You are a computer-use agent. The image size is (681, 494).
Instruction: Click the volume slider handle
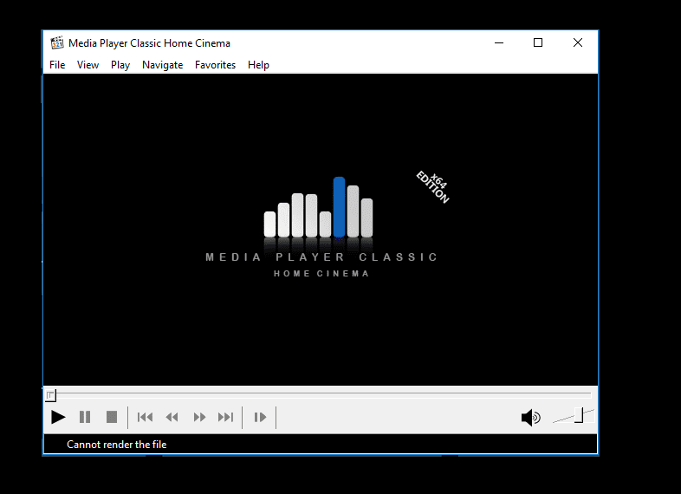(579, 415)
